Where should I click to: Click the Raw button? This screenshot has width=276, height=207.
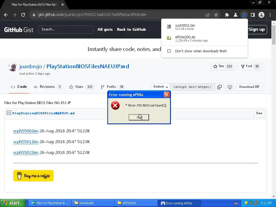[259, 113]
